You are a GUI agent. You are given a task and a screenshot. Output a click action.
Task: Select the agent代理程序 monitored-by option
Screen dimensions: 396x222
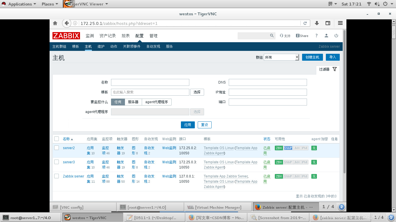(x=157, y=102)
